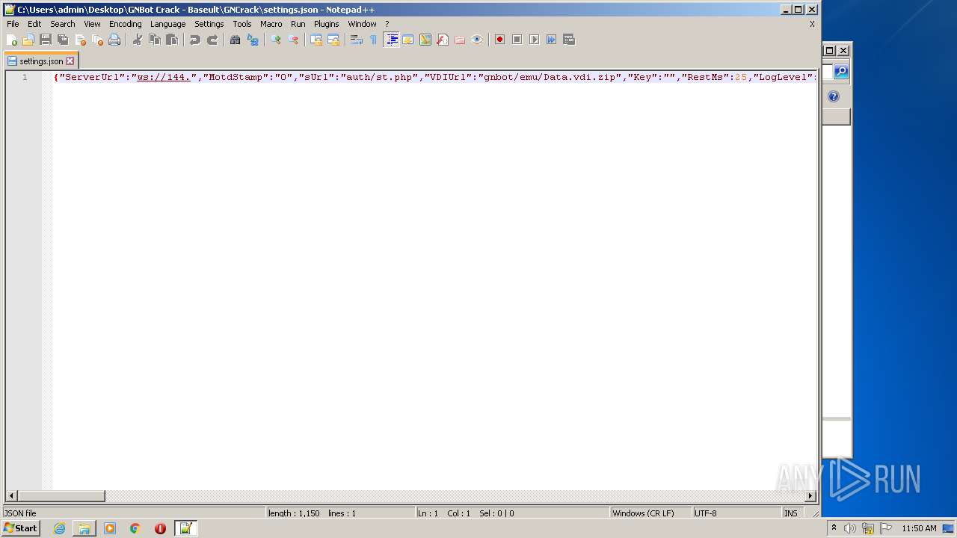
Task: Toggle synchronize vertical scrolling icon
Action: (316, 40)
